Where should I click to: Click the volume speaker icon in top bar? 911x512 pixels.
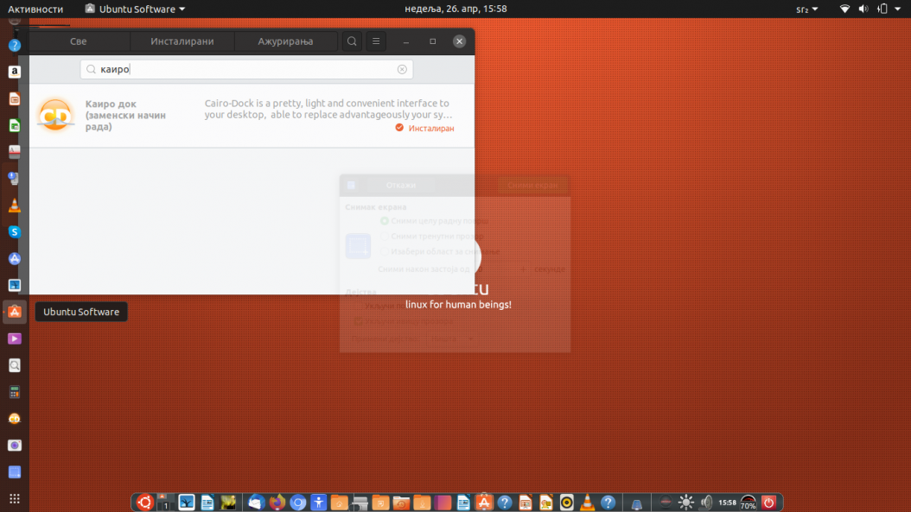[x=863, y=9]
